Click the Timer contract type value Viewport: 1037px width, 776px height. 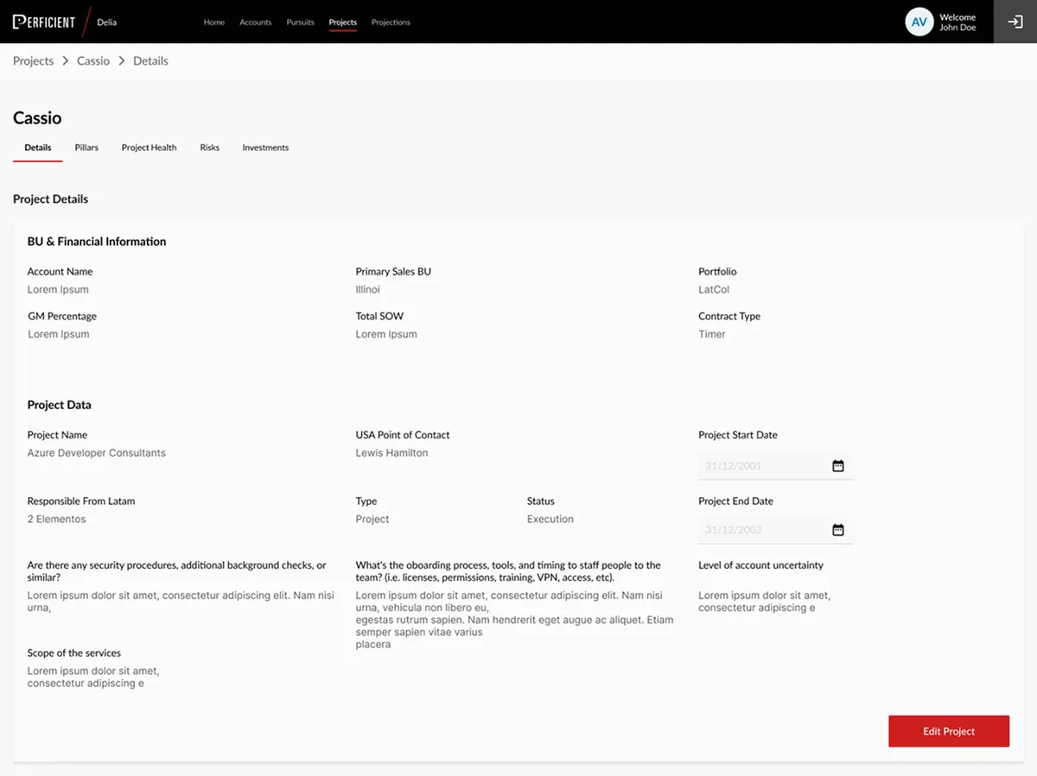[712, 335]
